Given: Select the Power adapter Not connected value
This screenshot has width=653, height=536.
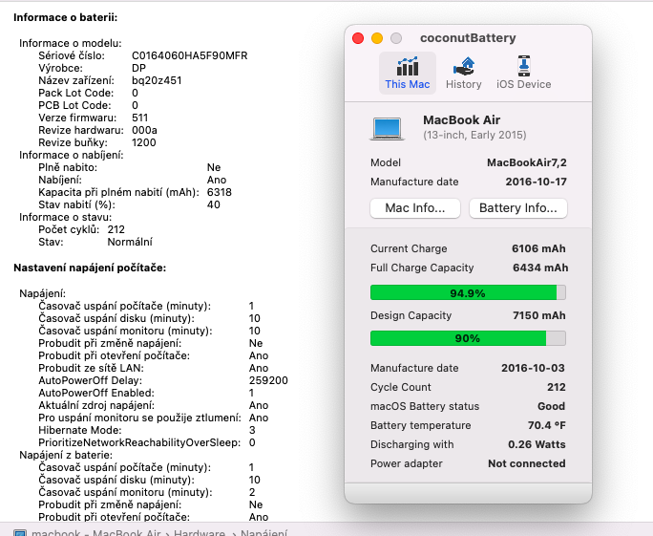Looking at the screenshot, I should [x=527, y=463].
